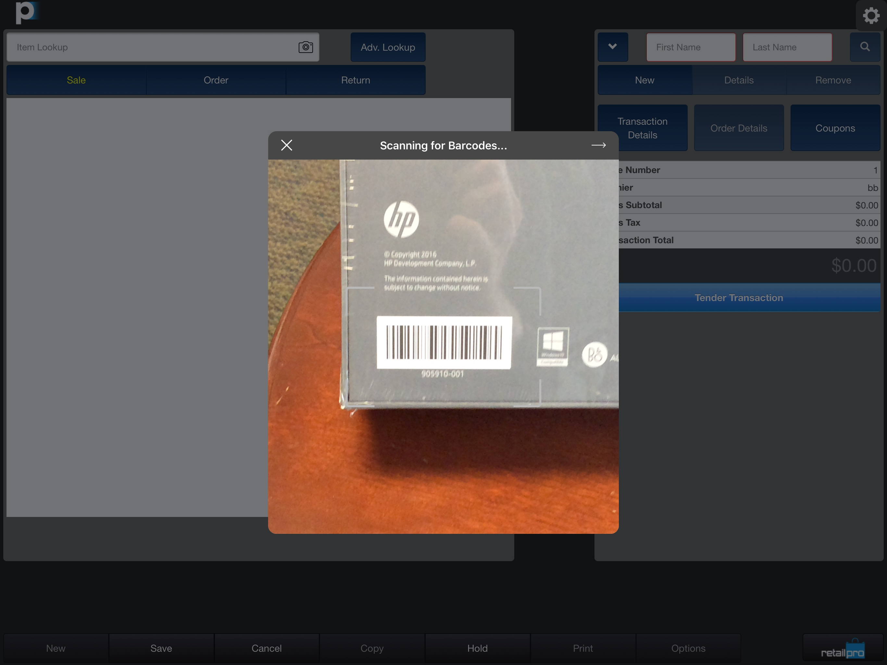
Task: Click the cashier value bb
Action: click(x=873, y=188)
